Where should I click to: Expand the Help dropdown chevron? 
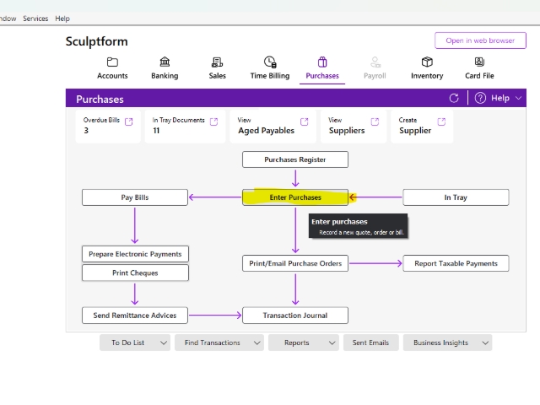518,98
